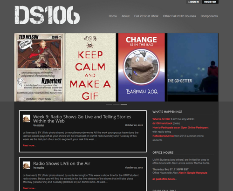Click cogdog author link on Radio Shows LIVE post
The image size is (233, 191).
point(40,168)
